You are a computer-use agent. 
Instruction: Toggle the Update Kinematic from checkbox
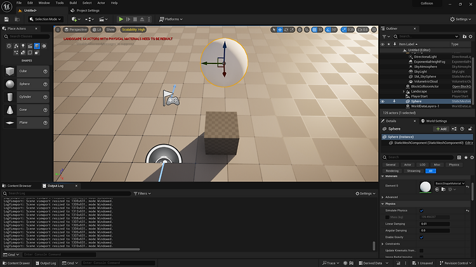tap(421, 251)
